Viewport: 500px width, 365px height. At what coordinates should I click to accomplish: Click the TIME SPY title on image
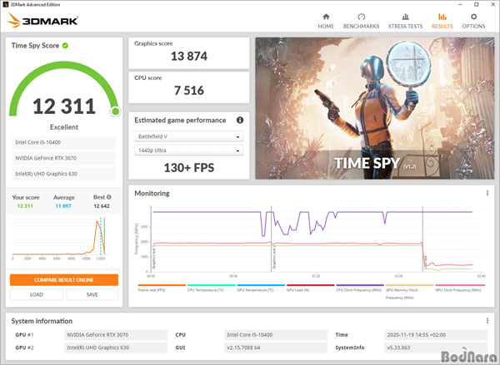tap(367, 163)
